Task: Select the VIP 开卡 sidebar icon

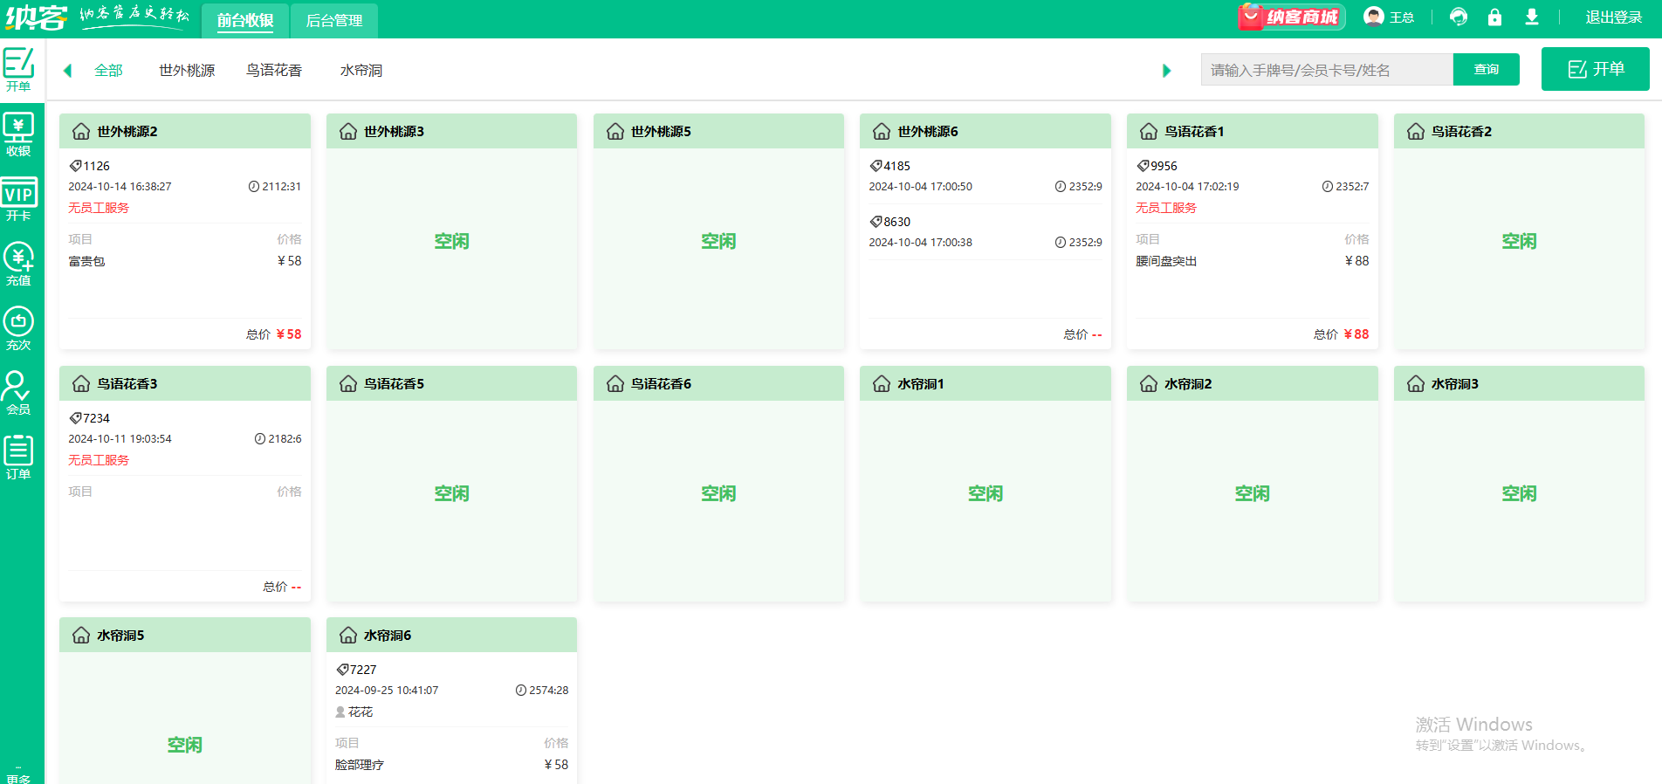Action: 18,199
